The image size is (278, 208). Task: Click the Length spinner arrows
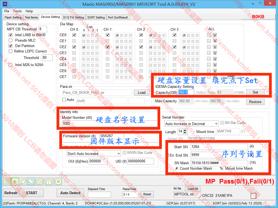[x=185, y=132]
